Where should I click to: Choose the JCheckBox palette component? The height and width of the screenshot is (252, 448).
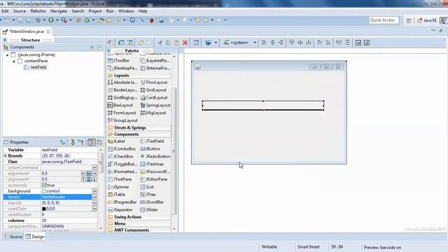click(x=121, y=157)
